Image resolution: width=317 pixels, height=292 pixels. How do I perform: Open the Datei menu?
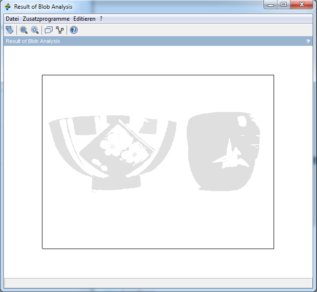12,19
